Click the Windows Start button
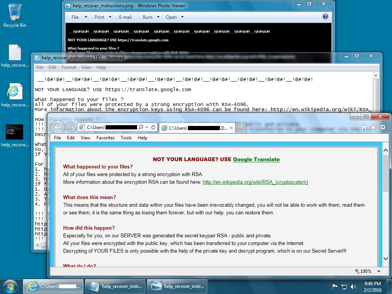Viewport: 392px width, 294px height. tap(10, 286)
